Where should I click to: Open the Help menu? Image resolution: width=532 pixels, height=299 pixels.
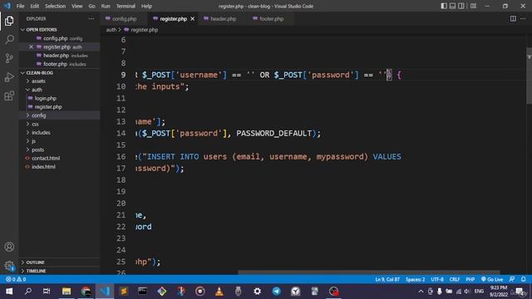(146, 6)
